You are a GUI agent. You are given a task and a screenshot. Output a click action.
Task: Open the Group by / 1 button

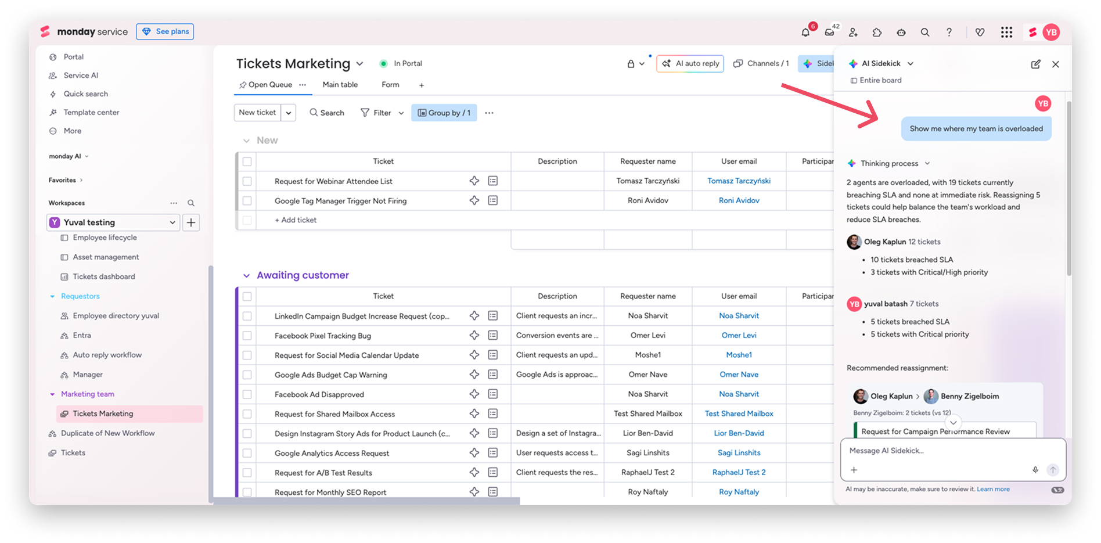(444, 113)
